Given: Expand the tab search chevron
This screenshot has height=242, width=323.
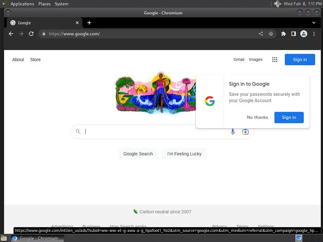Looking at the screenshot, I should coord(314,23).
